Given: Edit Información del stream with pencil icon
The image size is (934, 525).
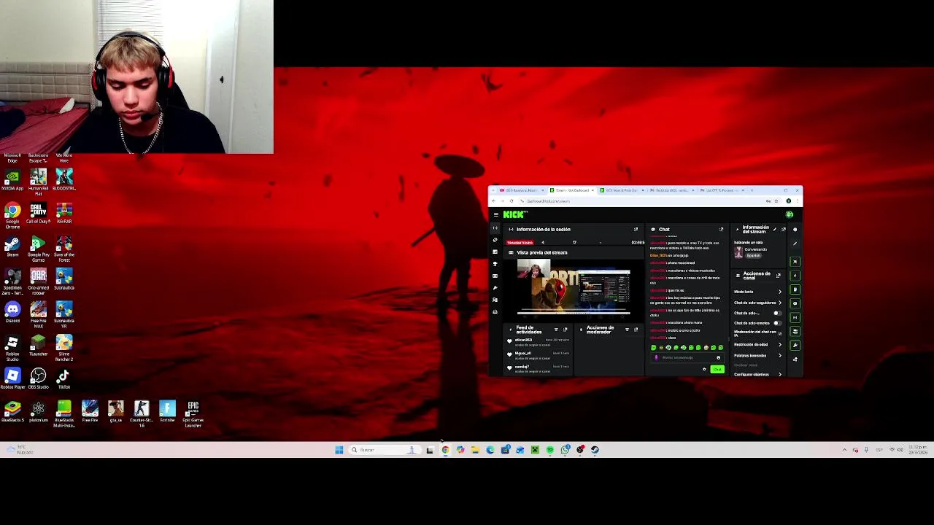Looking at the screenshot, I should pyautogui.click(x=775, y=229).
